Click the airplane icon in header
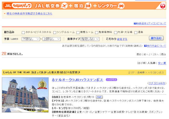Image resolution: width=169 pixels, height=119 pixels. click(64, 6)
